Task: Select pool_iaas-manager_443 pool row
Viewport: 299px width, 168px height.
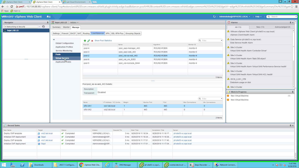Action: coord(152,48)
